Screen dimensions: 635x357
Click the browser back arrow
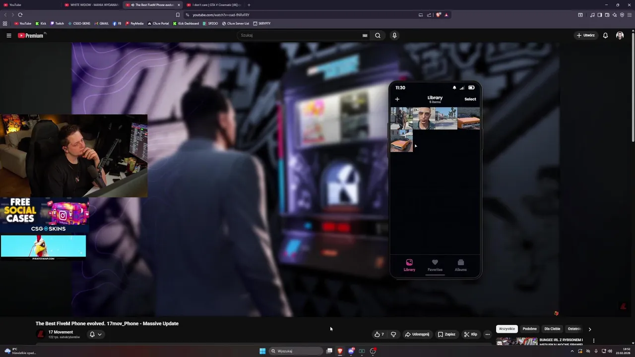pyautogui.click(x=6, y=15)
